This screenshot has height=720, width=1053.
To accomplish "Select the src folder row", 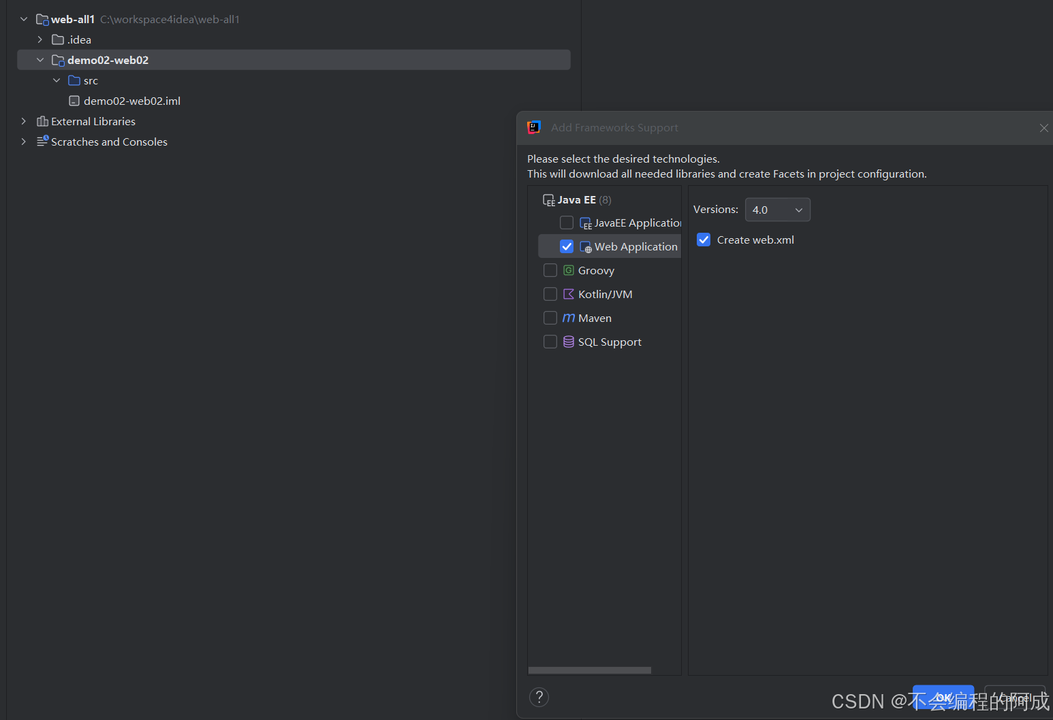I will pyautogui.click(x=294, y=80).
